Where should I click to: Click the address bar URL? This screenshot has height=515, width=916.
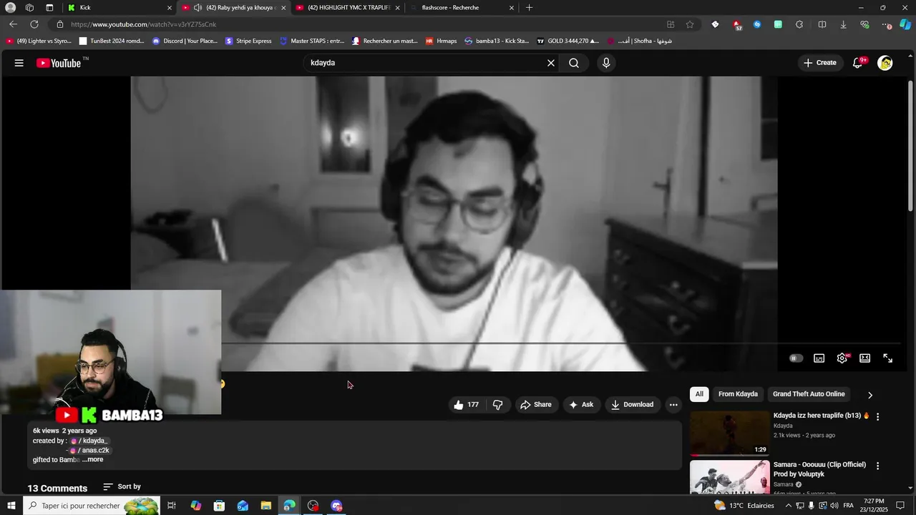click(x=143, y=24)
